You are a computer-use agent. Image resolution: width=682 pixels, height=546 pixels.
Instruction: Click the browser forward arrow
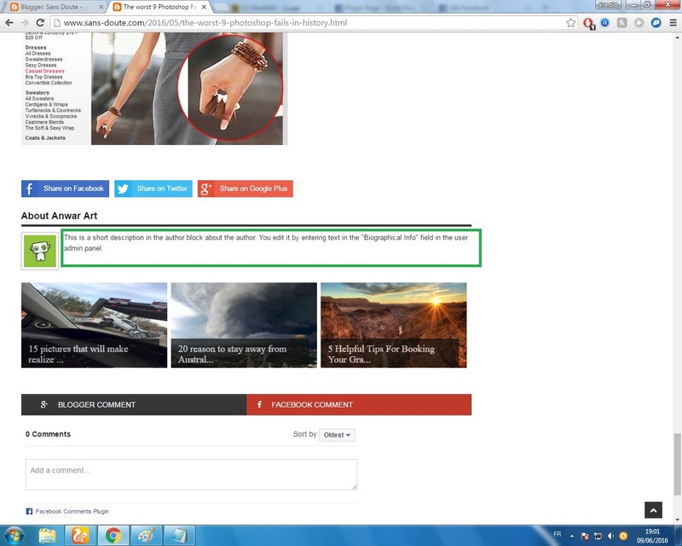25,23
